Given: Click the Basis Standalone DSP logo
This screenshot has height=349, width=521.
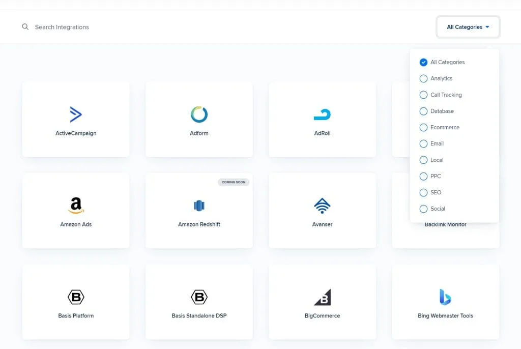Looking at the screenshot, I should click(x=199, y=297).
